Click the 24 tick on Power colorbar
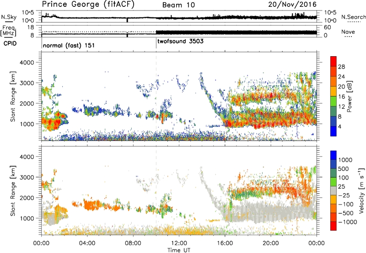 (341, 77)
